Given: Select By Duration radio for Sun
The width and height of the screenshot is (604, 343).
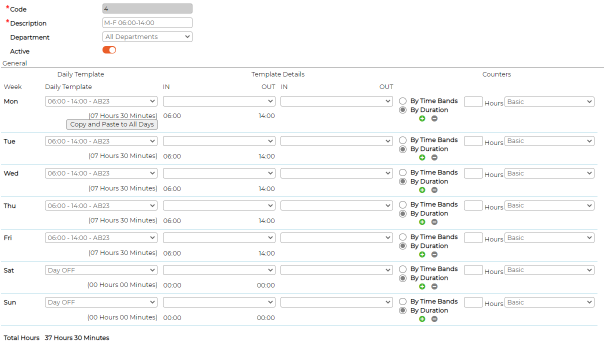Looking at the screenshot, I should point(402,310).
